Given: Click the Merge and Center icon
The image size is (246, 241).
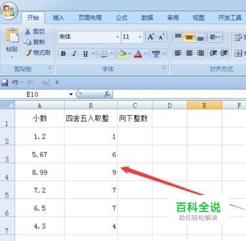Looking at the screenshot, I should coord(237,53).
